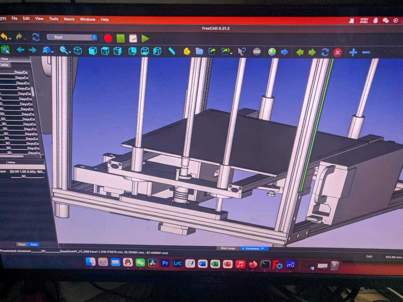Image resolution: width=403 pixels, height=302 pixels.
Task: Set view to isometric cube icon
Action: (x=78, y=51)
